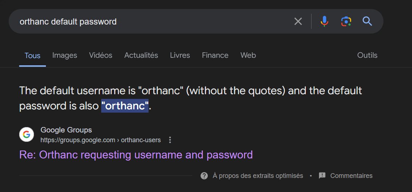Click the Google Groups favicon
This screenshot has width=412, height=192.
click(26, 135)
